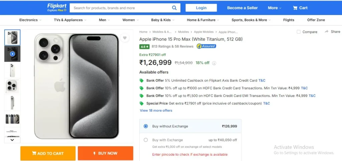Add product to wishlist heart icon
The height and width of the screenshot is (161, 342).
coord(125,38)
